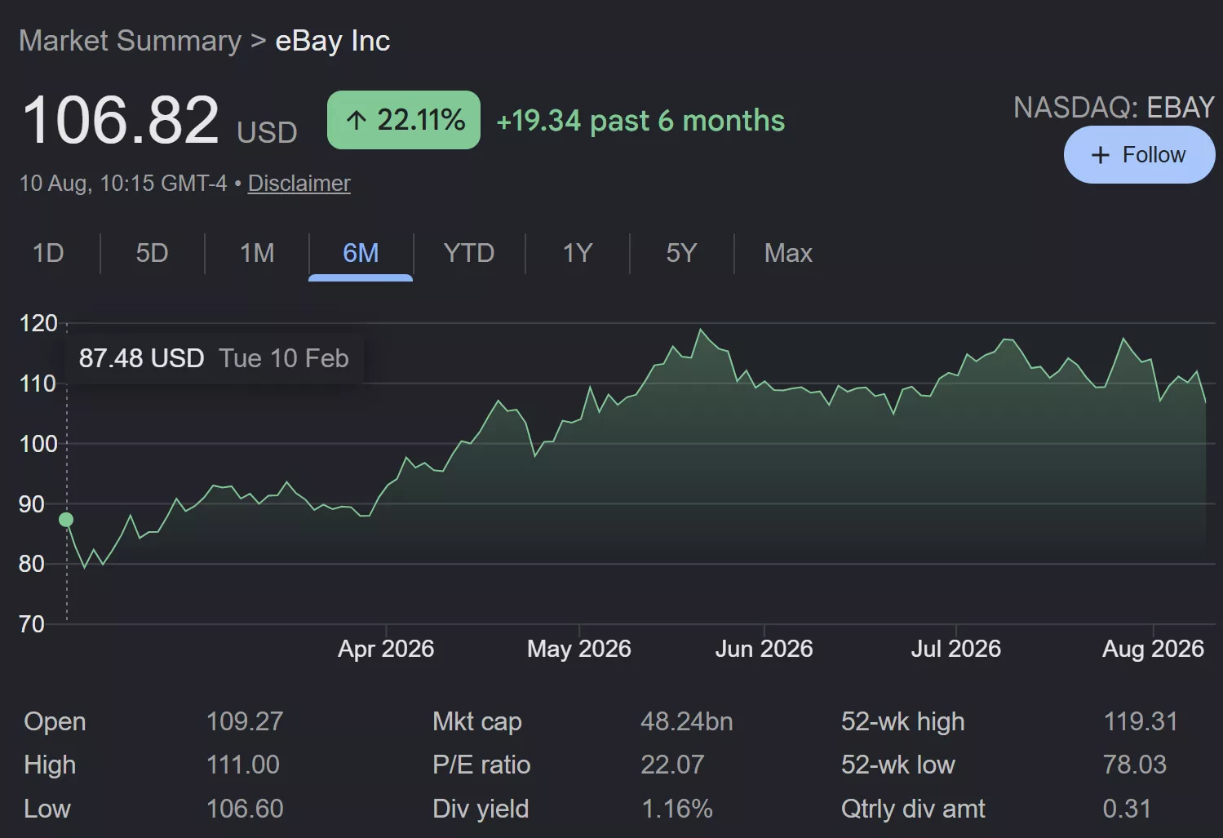Click the Aug 2026 axis label
The height and width of the screenshot is (838, 1223).
[x=1153, y=649]
